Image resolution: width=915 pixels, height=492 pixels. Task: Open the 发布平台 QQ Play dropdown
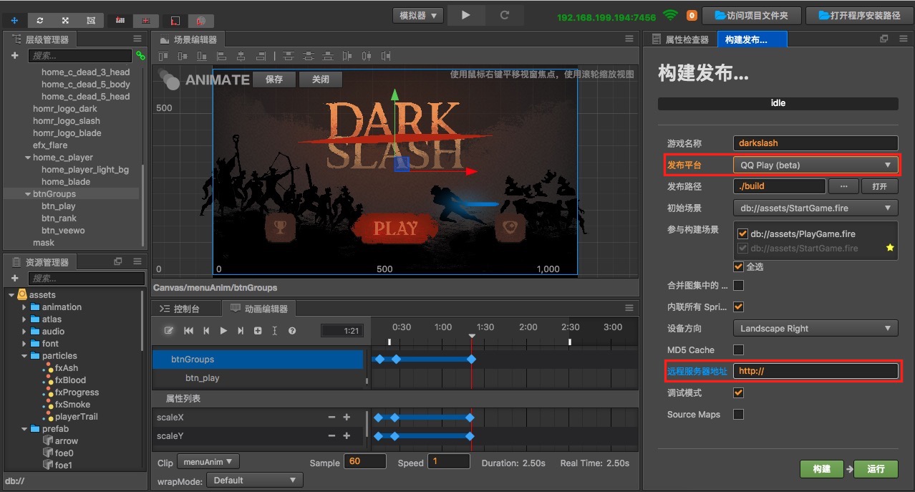click(815, 165)
